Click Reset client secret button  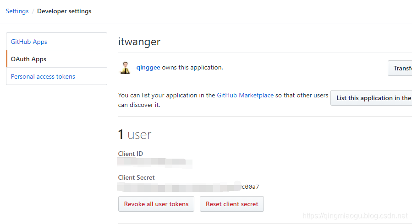[x=232, y=204]
